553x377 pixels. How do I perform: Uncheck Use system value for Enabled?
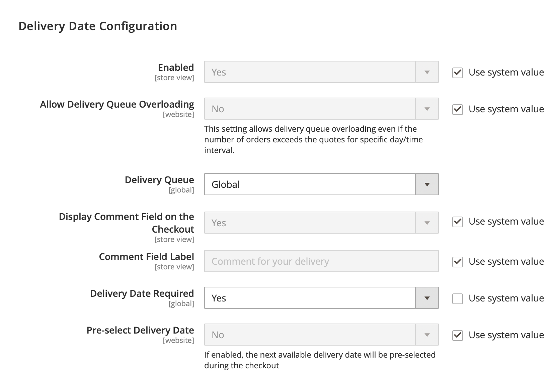pyautogui.click(x=457, y=73)
